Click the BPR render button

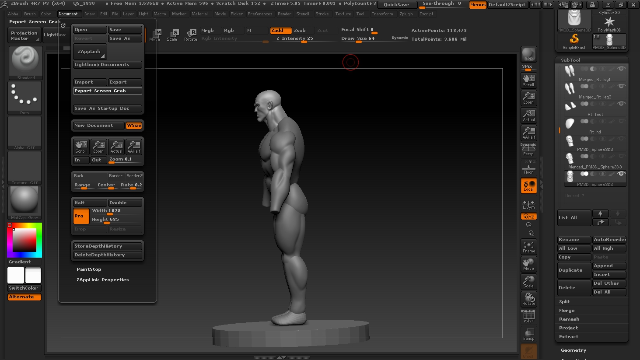[x=529, y=54]
